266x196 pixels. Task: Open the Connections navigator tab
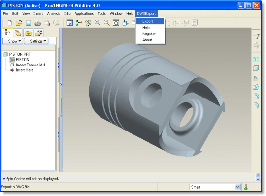coord(39,33)
